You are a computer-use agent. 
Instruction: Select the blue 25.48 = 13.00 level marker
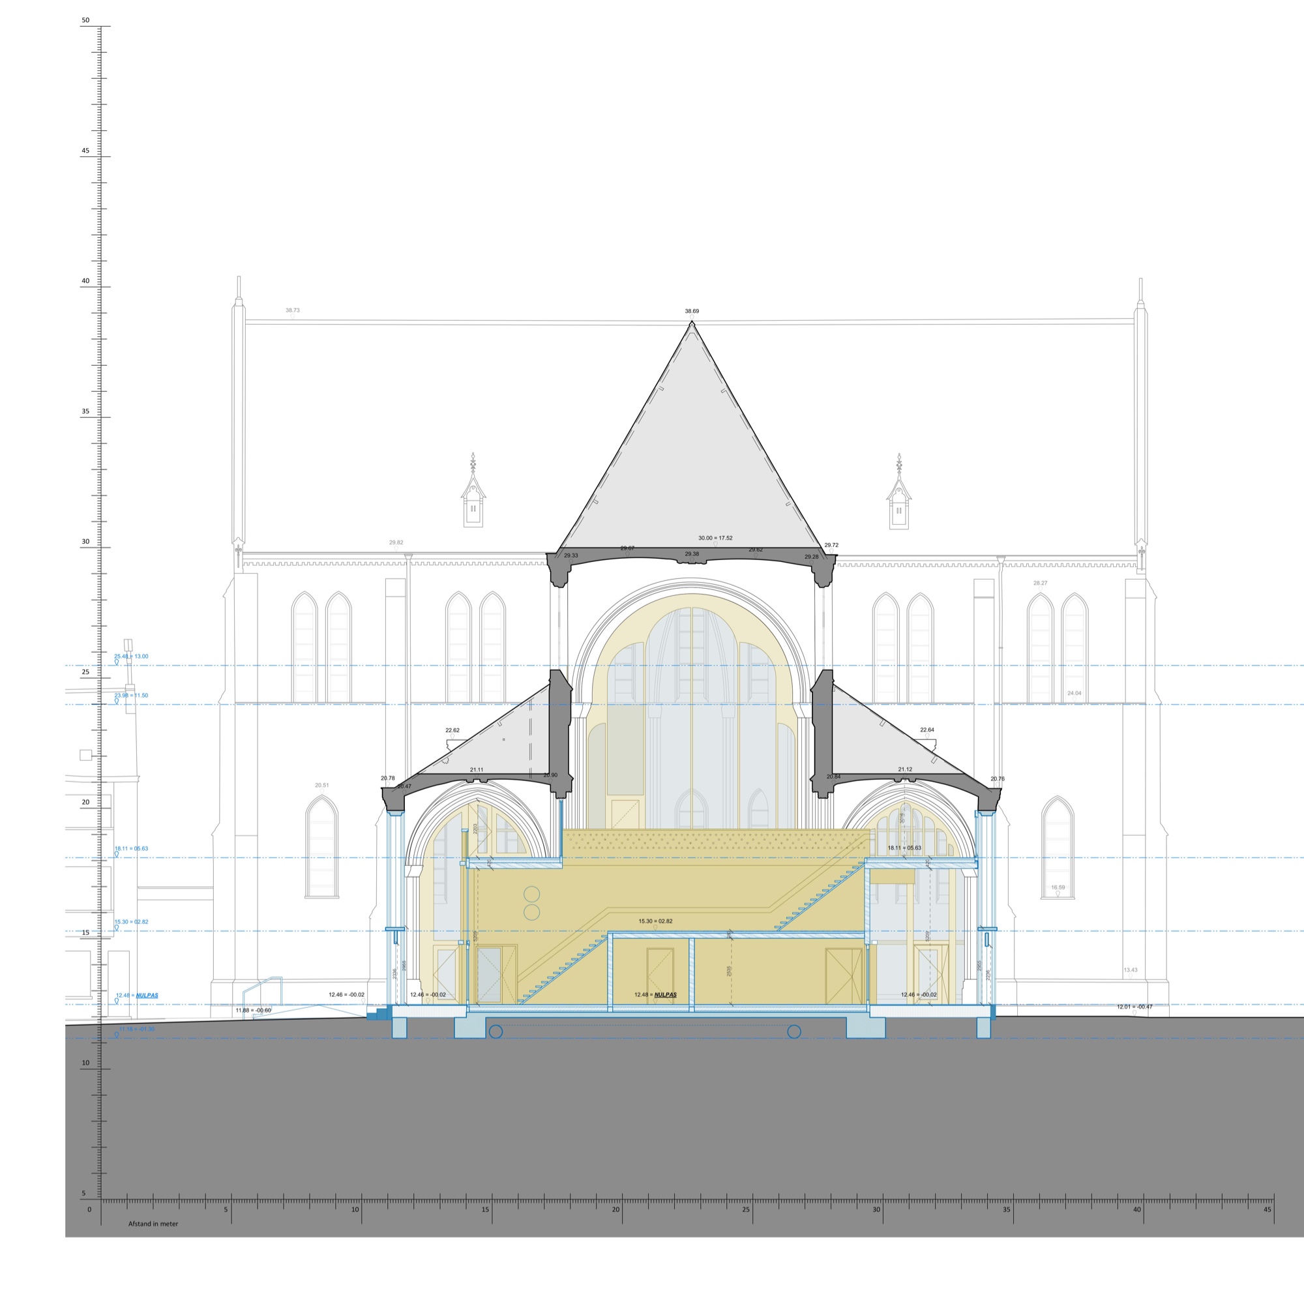coord(131,656)
